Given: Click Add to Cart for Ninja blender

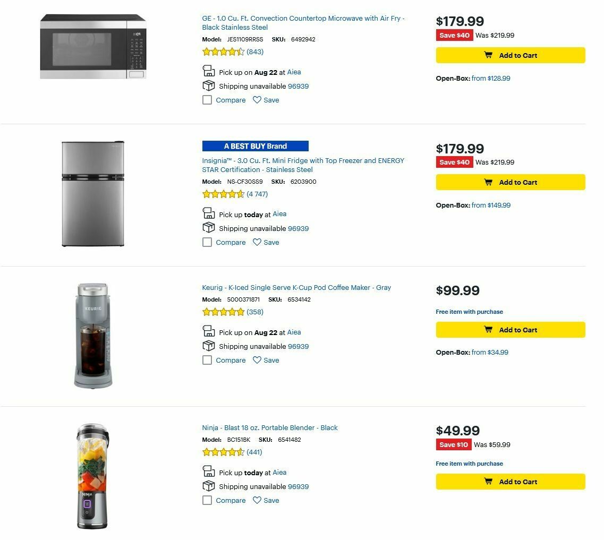Looking at the screenshot, I should 510,482.
